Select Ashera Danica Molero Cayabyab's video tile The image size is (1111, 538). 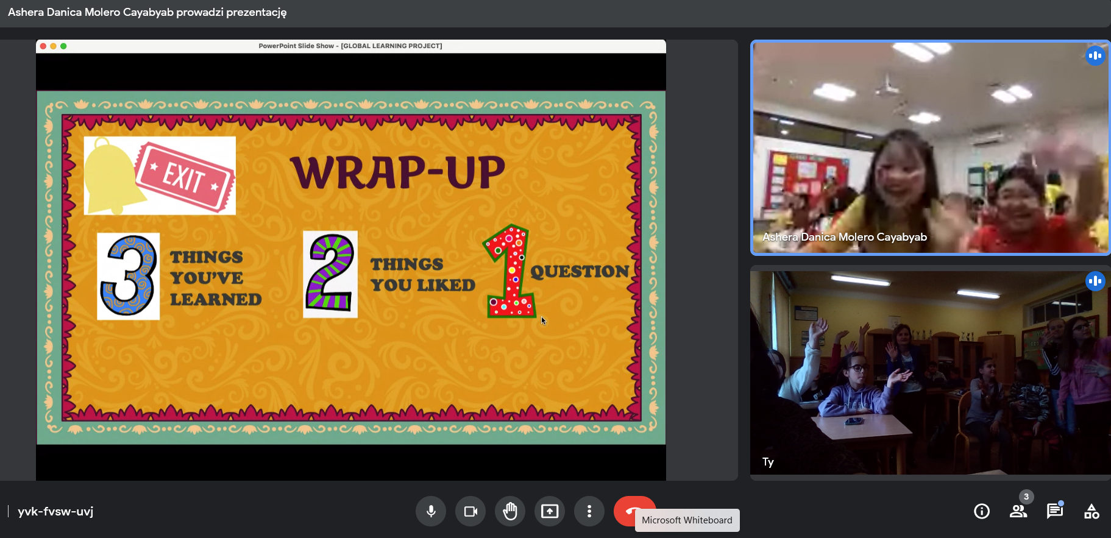(x=930, y=147)
